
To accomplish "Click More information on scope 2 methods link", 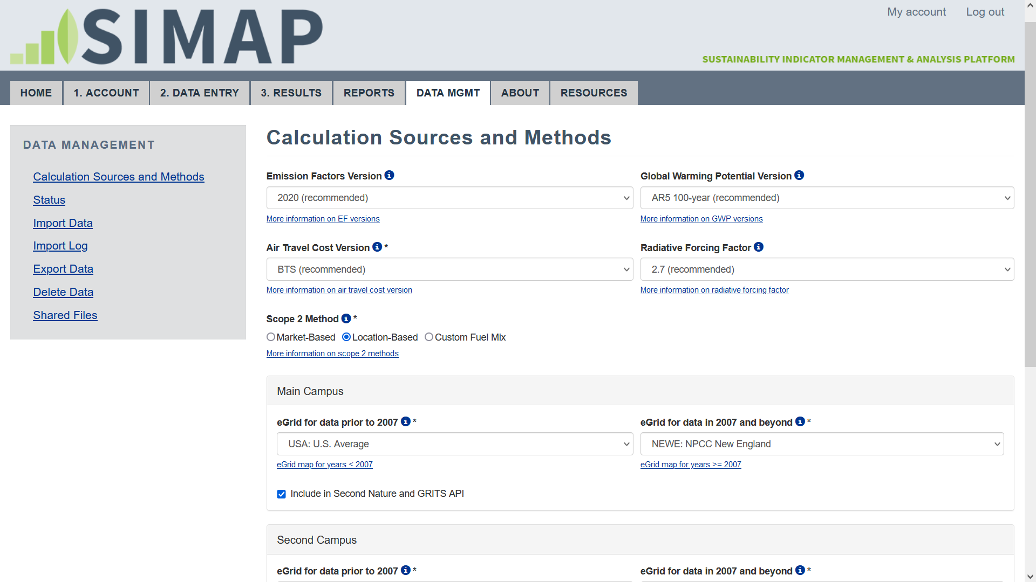I will 332,354.
